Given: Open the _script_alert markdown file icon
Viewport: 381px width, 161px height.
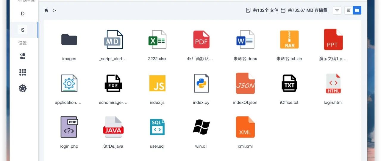Looking at the screenshot, I should (x=113, y=39).
